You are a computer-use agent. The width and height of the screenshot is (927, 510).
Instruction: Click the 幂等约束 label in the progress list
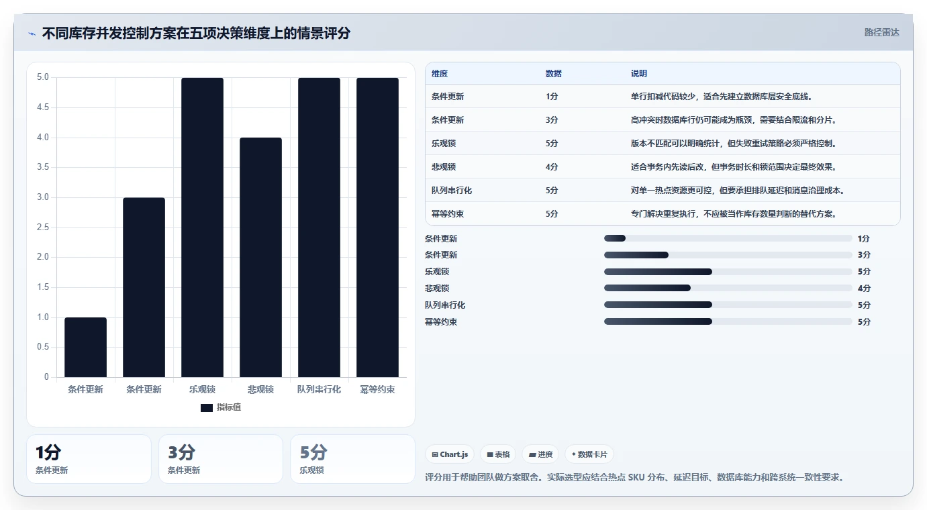point(441,322)
